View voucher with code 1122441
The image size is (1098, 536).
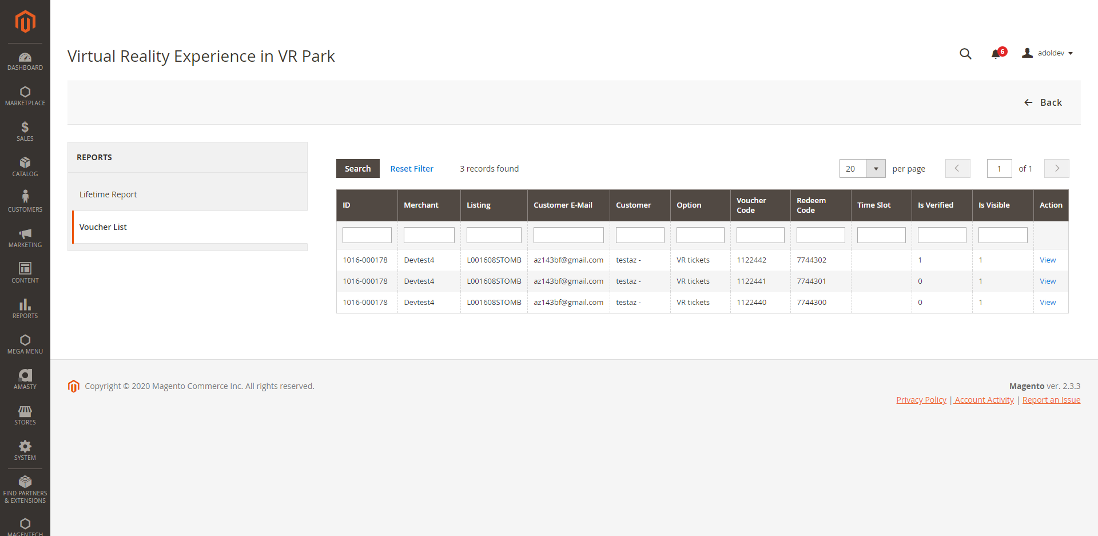coord(1048,281)
